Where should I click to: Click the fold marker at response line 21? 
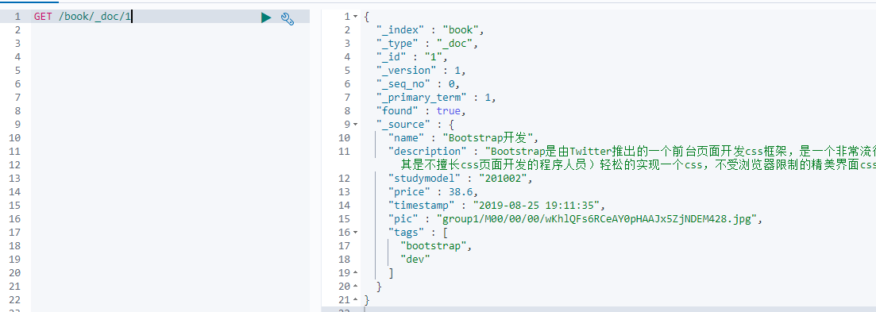coord(356,300)
